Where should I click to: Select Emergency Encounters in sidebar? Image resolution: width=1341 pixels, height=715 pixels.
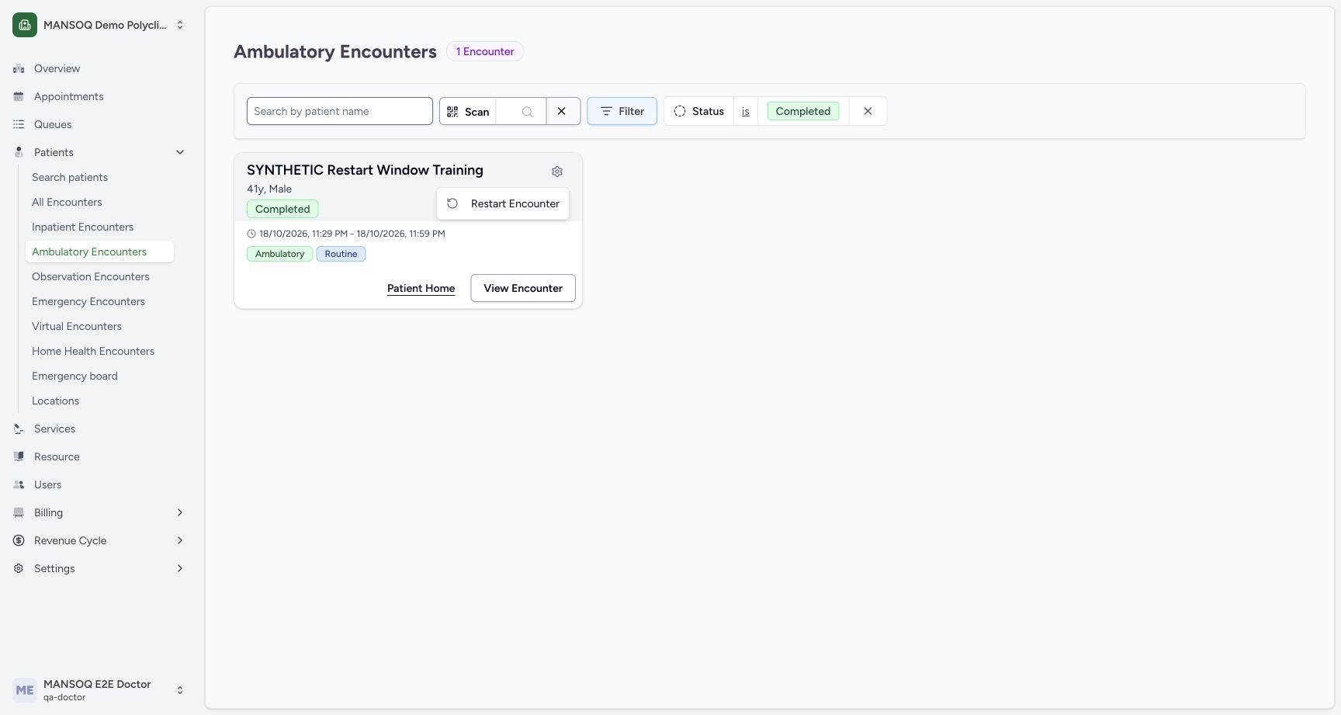pyautogui.click(x=88, y=302)
